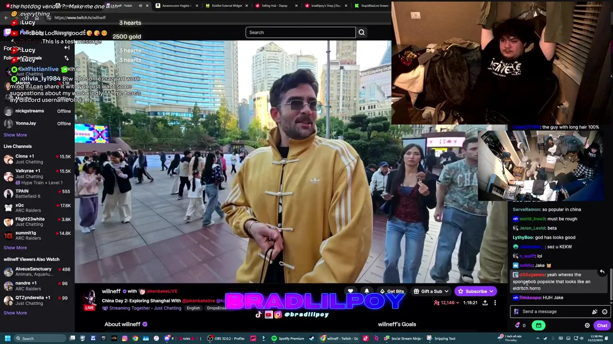Open the stream's three-dot options menu

(x=495, y=302)
